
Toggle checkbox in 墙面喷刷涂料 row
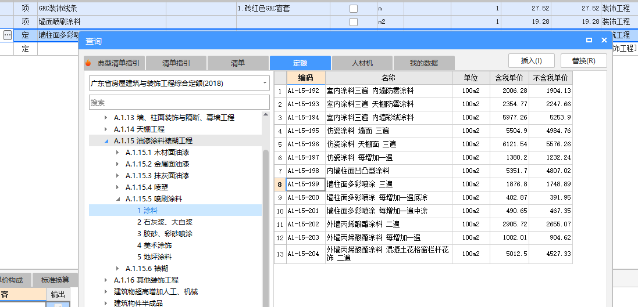[354, 22]
